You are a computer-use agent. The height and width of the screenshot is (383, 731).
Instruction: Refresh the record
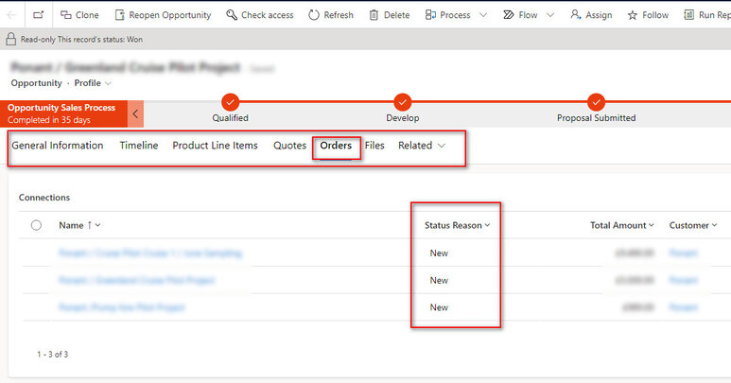pyautogui.click(x=331, y=15)
